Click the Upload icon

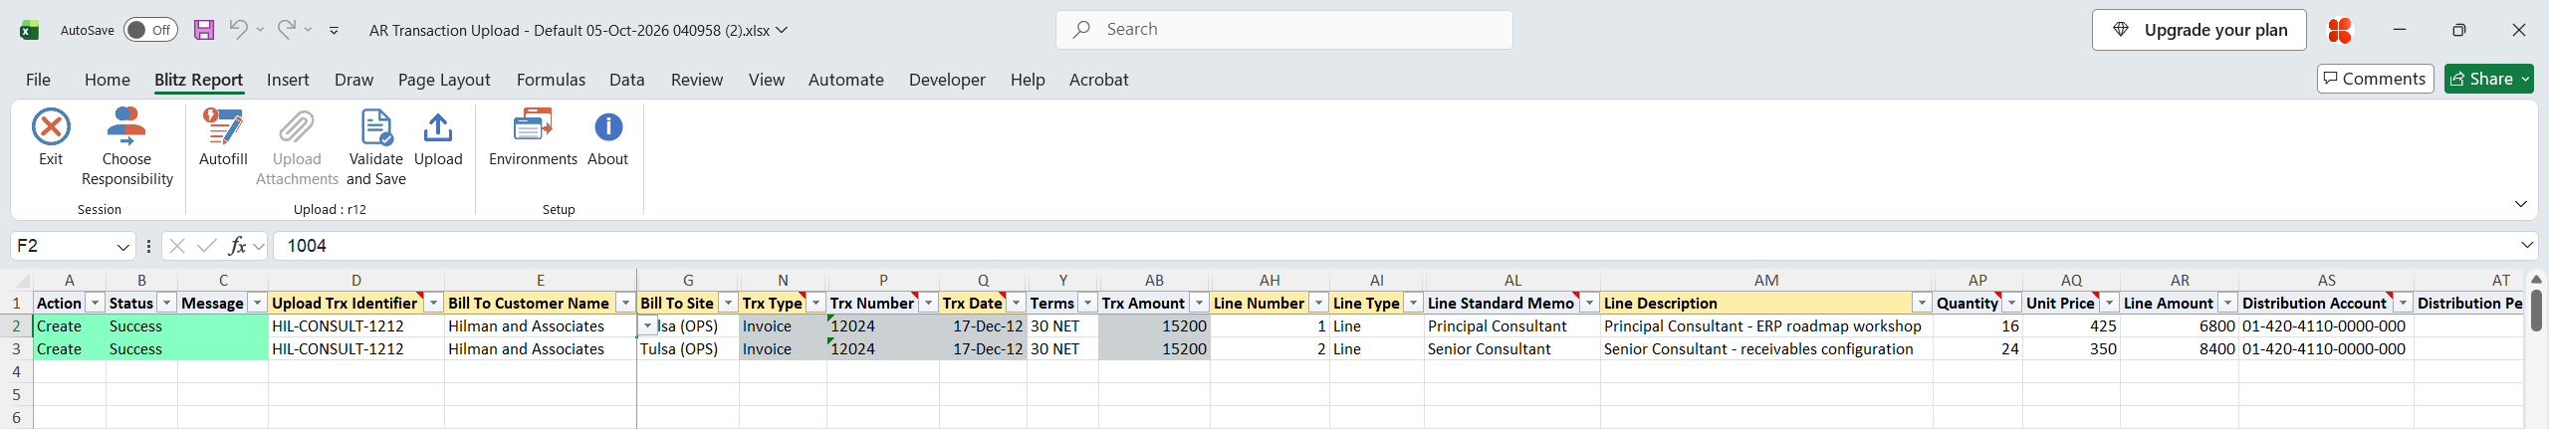[x=438, y=127]
